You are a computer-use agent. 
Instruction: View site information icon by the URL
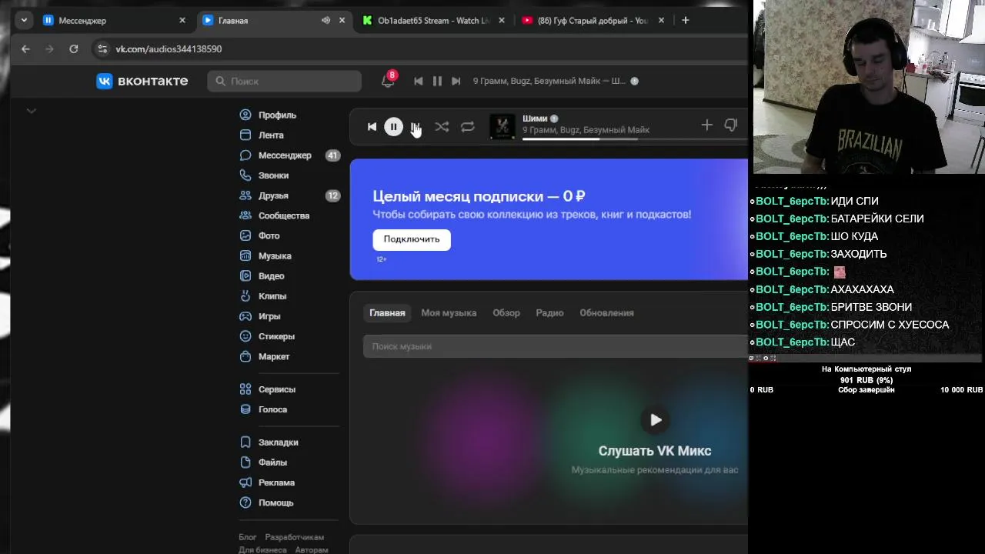coord(102,48)
